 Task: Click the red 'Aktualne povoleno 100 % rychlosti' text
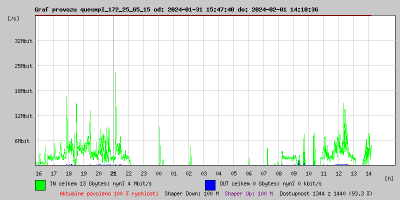(x=109, y=193)
